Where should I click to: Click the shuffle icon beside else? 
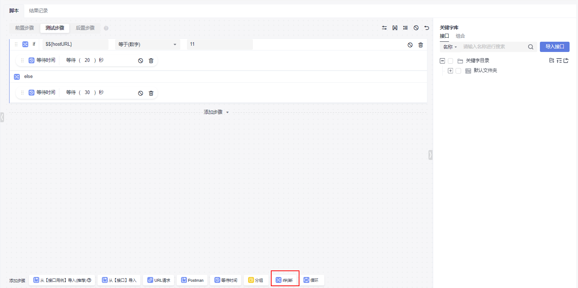(x=17, y=77)
